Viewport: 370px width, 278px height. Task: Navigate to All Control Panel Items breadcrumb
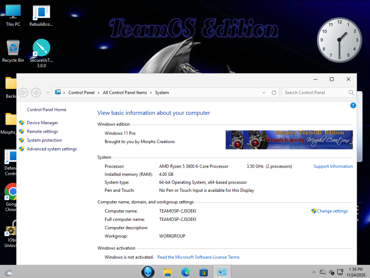(x=125, y=93)
